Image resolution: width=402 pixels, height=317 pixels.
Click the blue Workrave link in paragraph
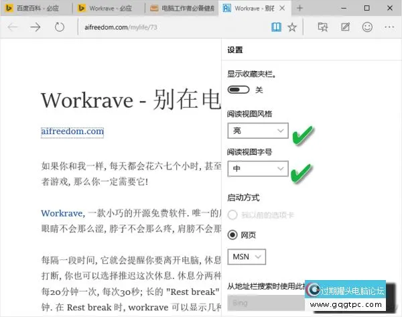pos(62,213)
